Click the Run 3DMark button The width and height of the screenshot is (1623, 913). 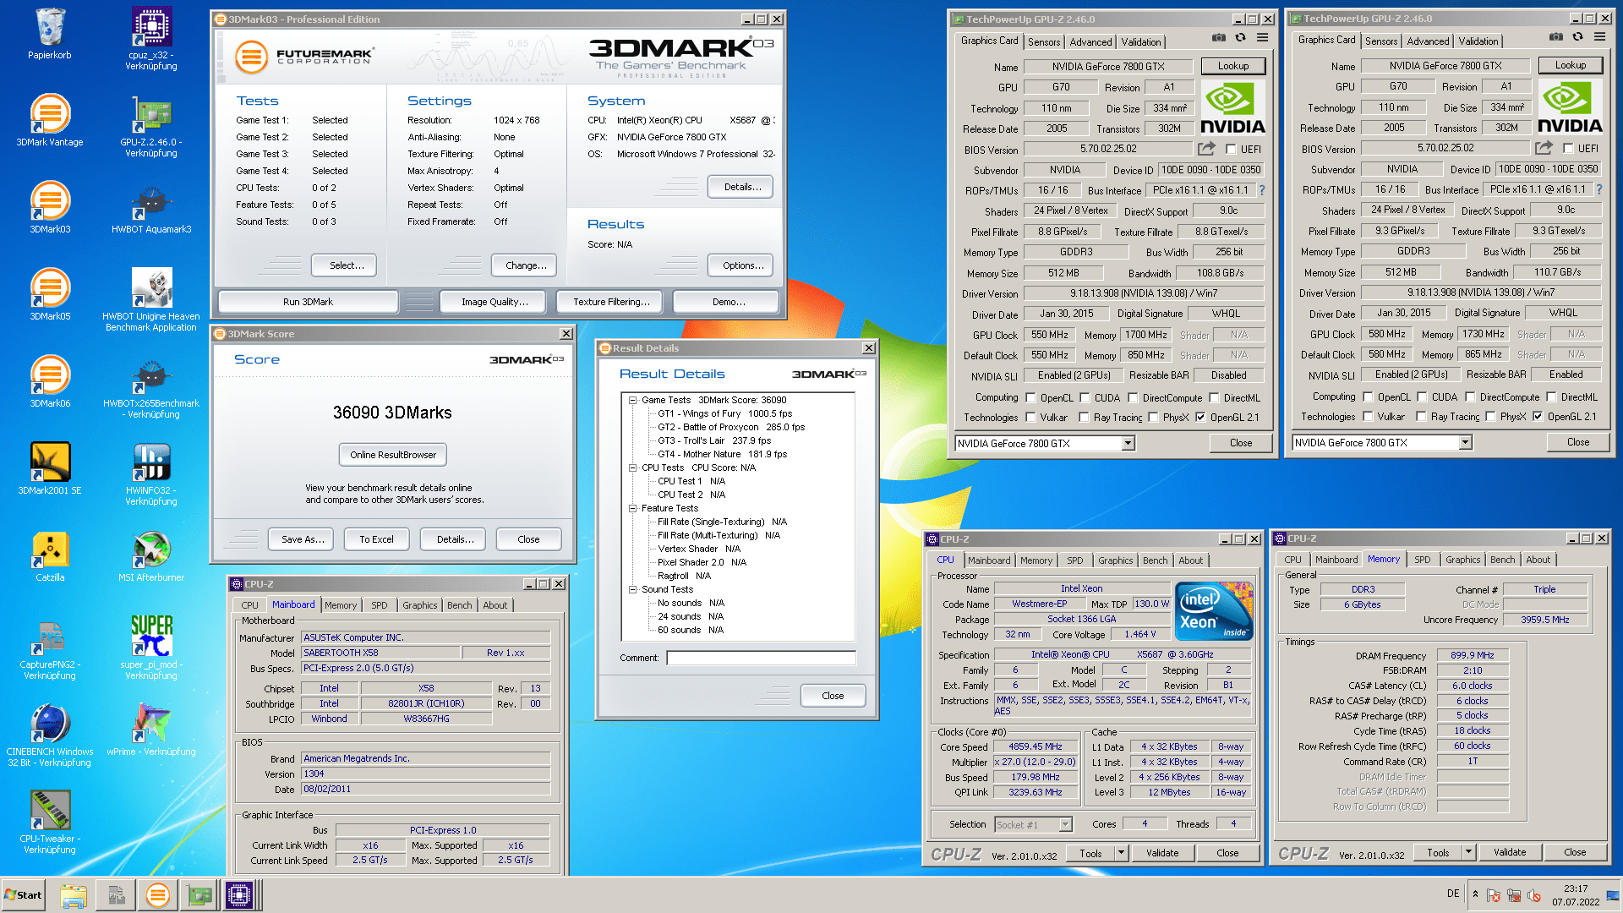(x=308, y=302)
